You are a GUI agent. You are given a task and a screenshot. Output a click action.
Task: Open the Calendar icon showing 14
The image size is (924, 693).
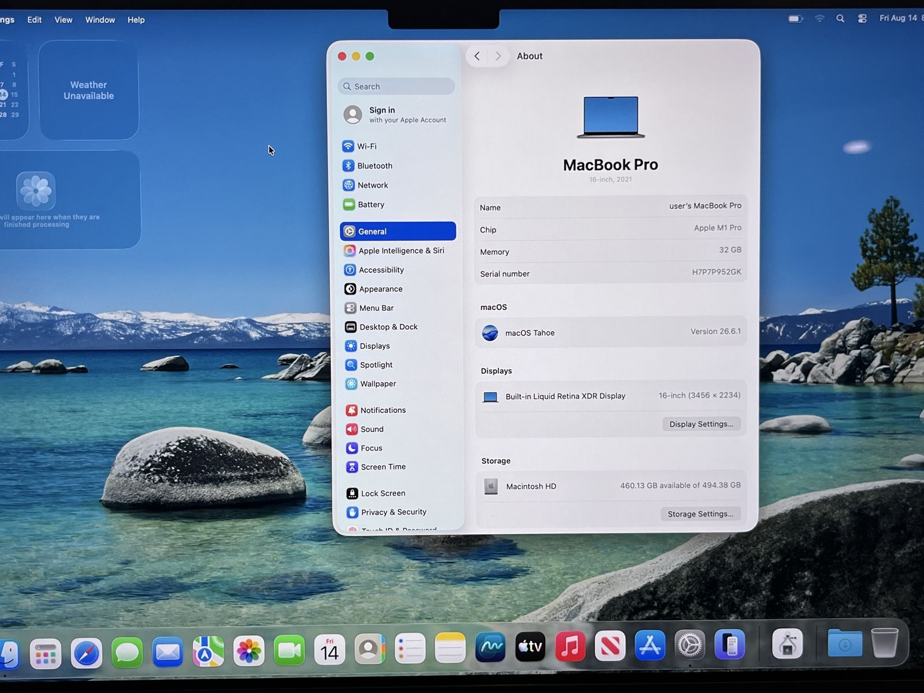tap(330, 650)
